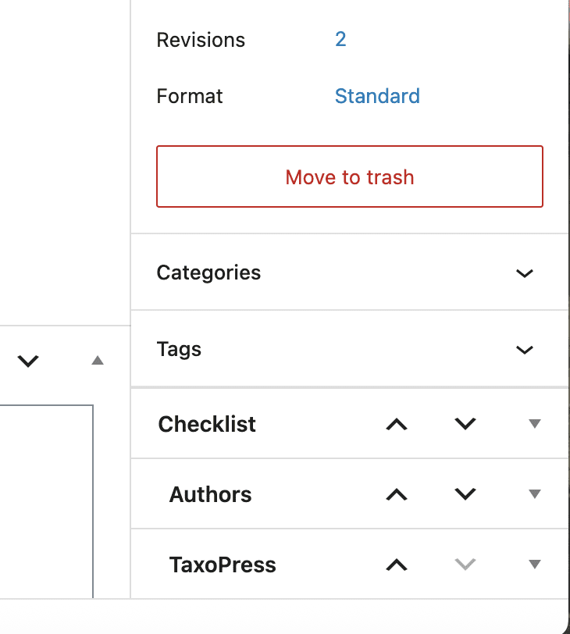The height and width of the screenshot is (634, 570).
Task: Click the grayed move-down arrow for TaxoPress
Action: [x=465, y=564]
